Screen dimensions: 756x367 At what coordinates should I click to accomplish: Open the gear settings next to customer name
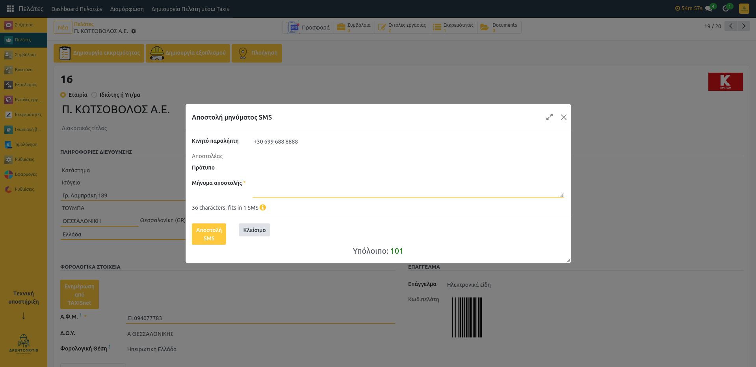click(x=134, y=31)
